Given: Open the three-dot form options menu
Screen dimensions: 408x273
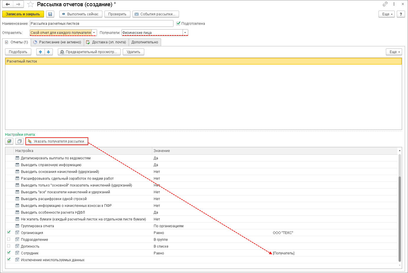Looking at the screenshot, I should pos(394,4).
